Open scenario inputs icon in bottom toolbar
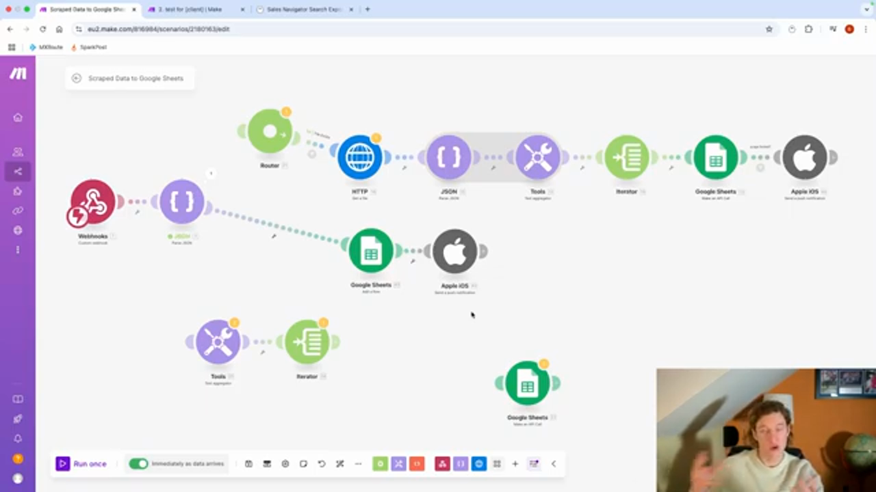 267,464
